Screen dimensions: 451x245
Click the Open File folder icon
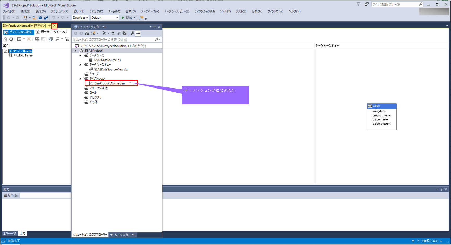(34, 18)
